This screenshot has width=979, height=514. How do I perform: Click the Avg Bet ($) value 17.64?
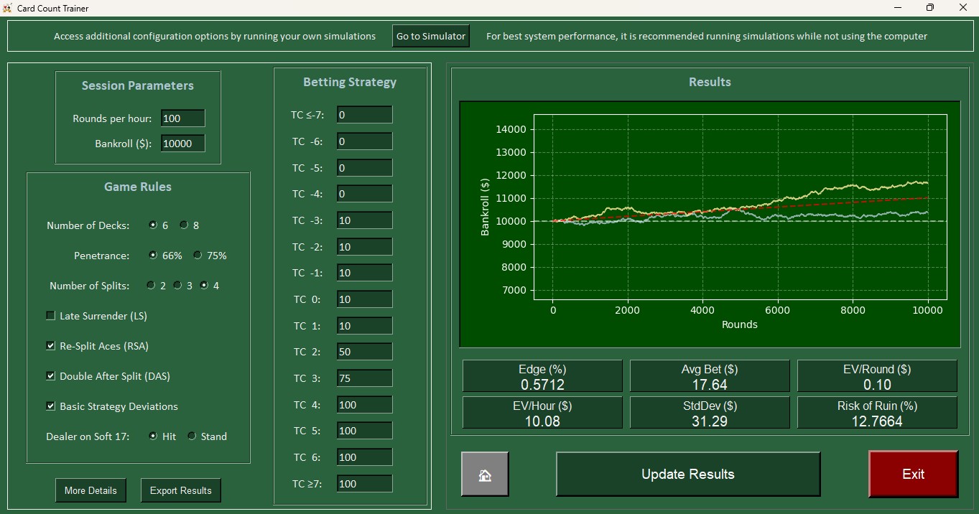pyautogui.click(x=710, y=385)
